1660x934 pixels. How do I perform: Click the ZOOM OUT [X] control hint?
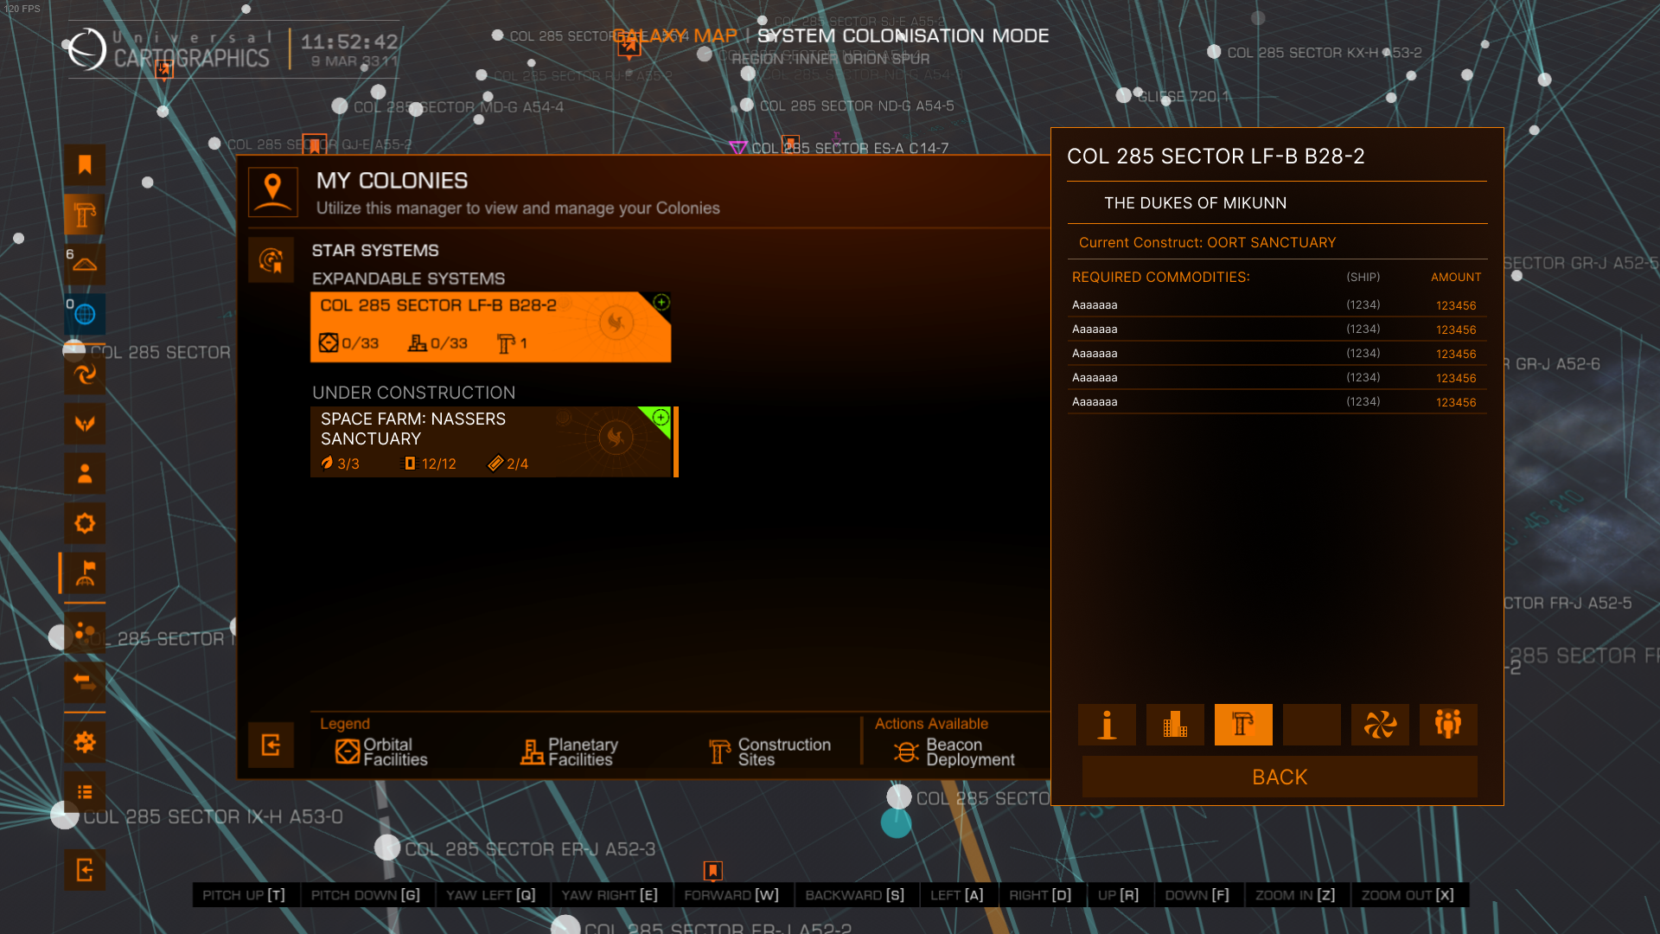coord(1408,895)
